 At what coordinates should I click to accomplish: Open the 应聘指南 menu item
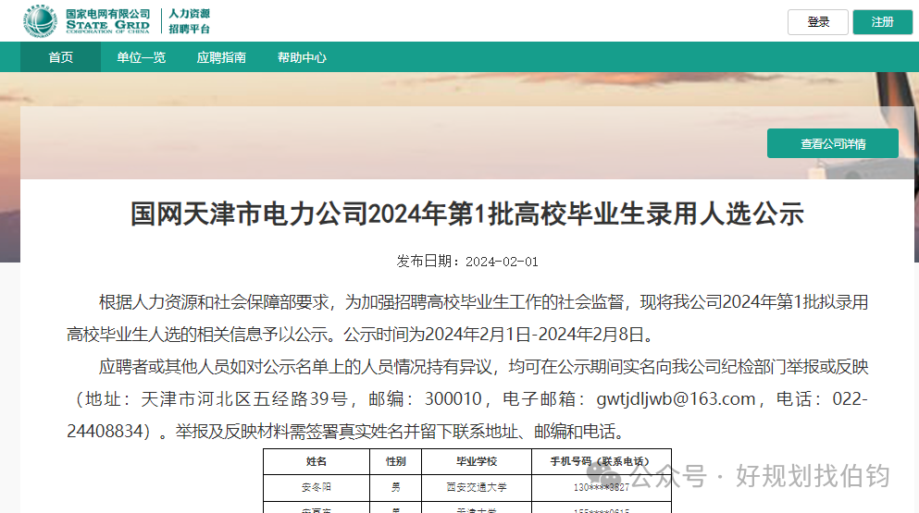point(221,57)
